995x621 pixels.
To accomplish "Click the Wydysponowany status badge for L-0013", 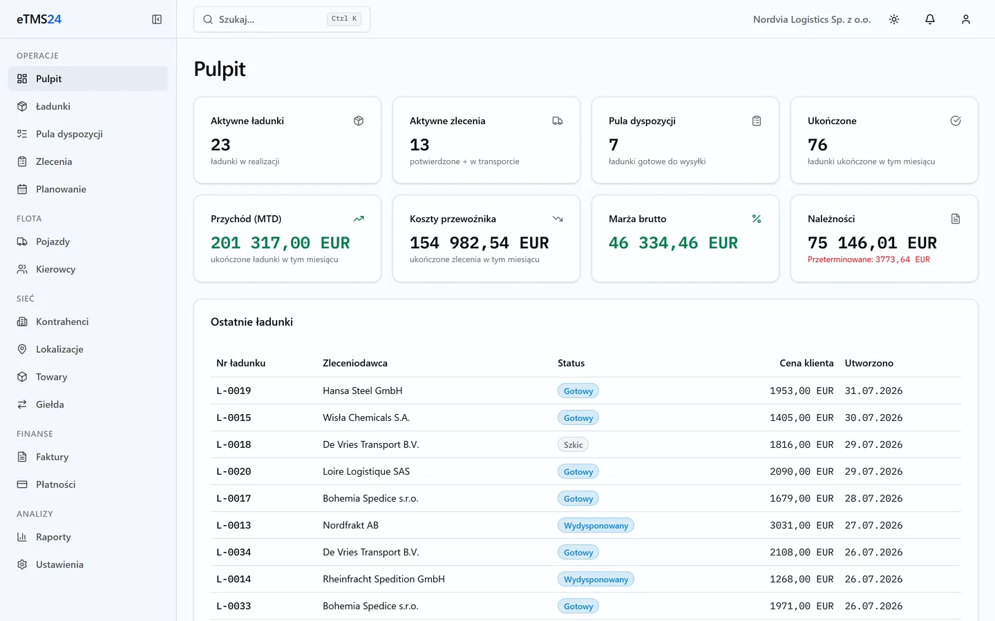I will pyautogui.click(x=596, y=526).
